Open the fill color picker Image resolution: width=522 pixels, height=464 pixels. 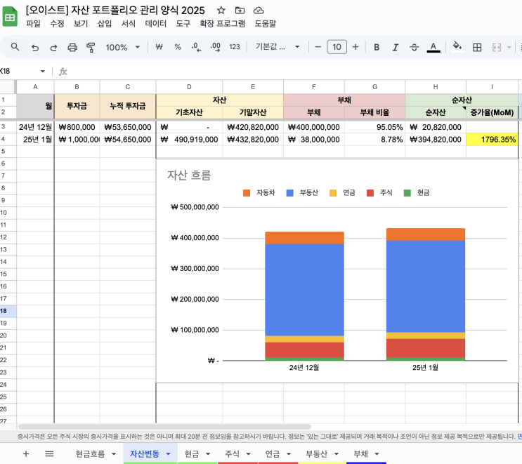tap(458, 46)
